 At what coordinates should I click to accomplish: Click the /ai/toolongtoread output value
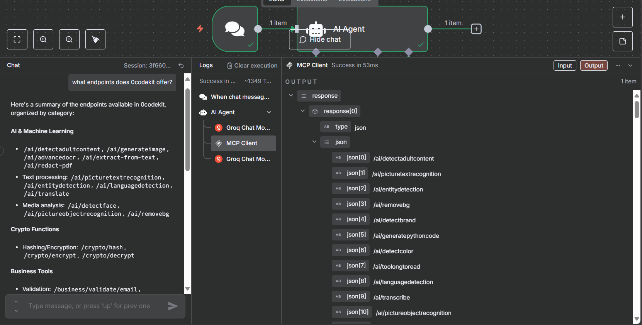[x=396, y=267]
